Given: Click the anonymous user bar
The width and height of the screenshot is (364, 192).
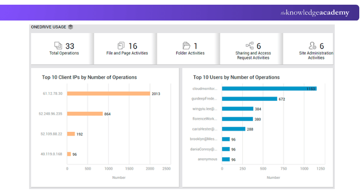Looking at the screenshot, I should point(226,159).
